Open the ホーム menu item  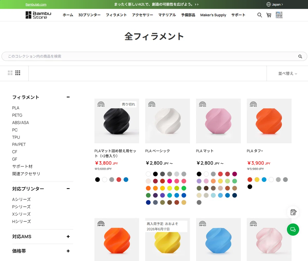click(x=68, y=15)
